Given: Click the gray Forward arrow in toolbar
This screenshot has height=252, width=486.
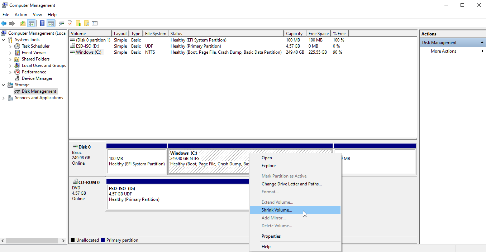Looking at the screenshot, I should (12, 24).
